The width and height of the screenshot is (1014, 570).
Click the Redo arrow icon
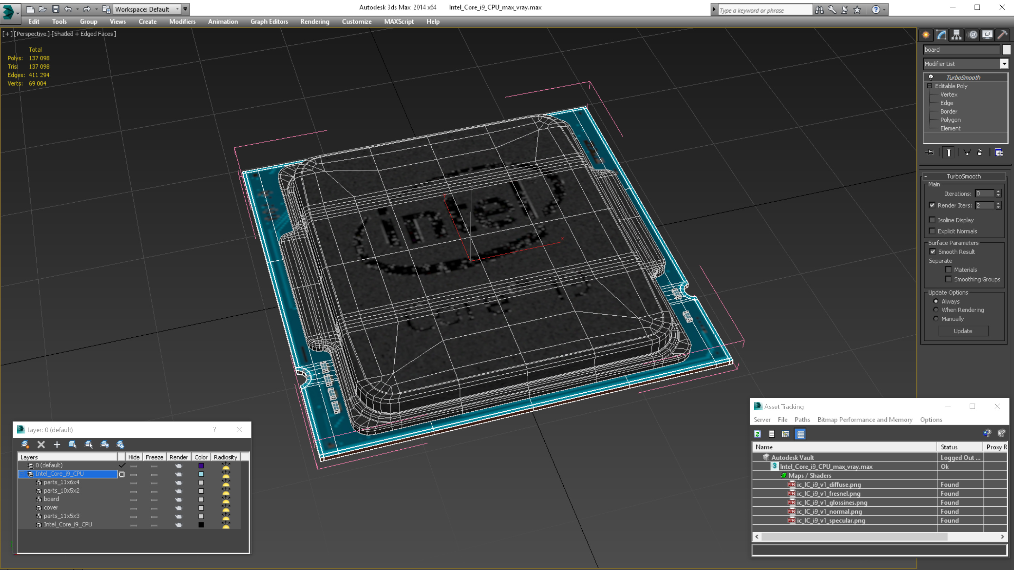coord(87,9)
